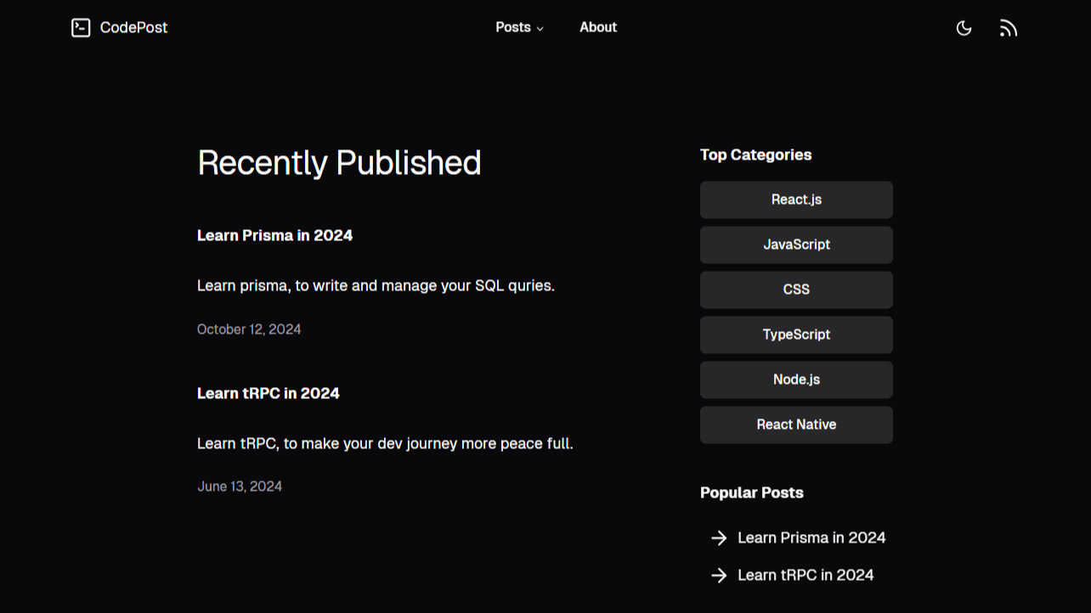Open the React Native category
This screenshot has height=613, width=1091.
click(796, 425)
